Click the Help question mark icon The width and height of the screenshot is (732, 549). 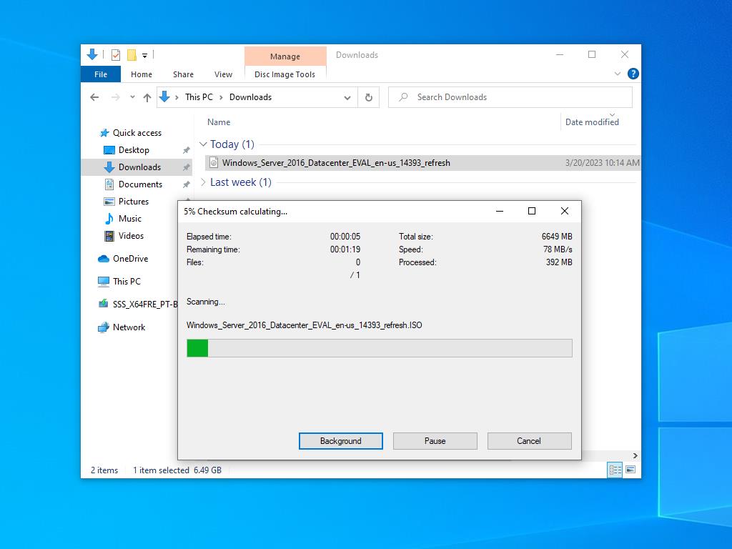pyautogui.click(x=633, y=74)
